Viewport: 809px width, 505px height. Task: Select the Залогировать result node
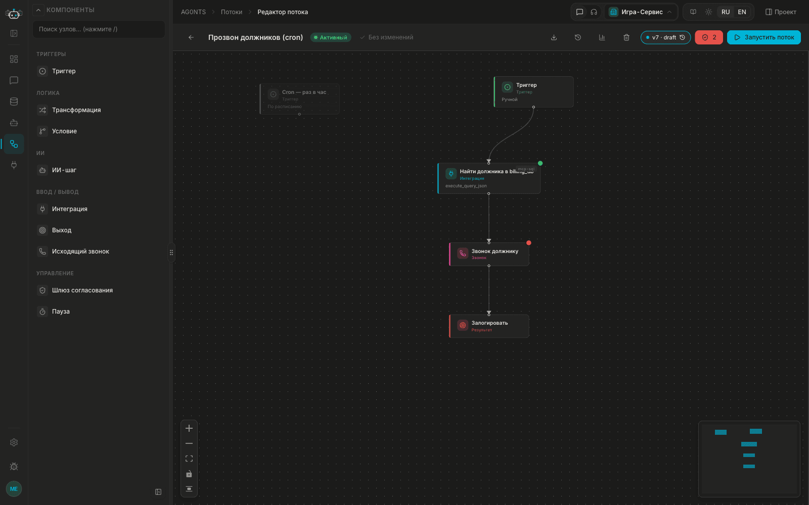coord(489,326)
